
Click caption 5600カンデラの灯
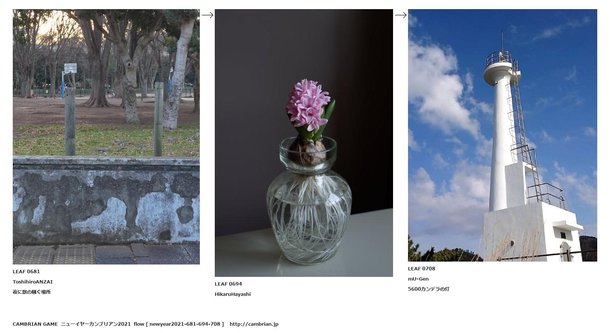[429, 289]
